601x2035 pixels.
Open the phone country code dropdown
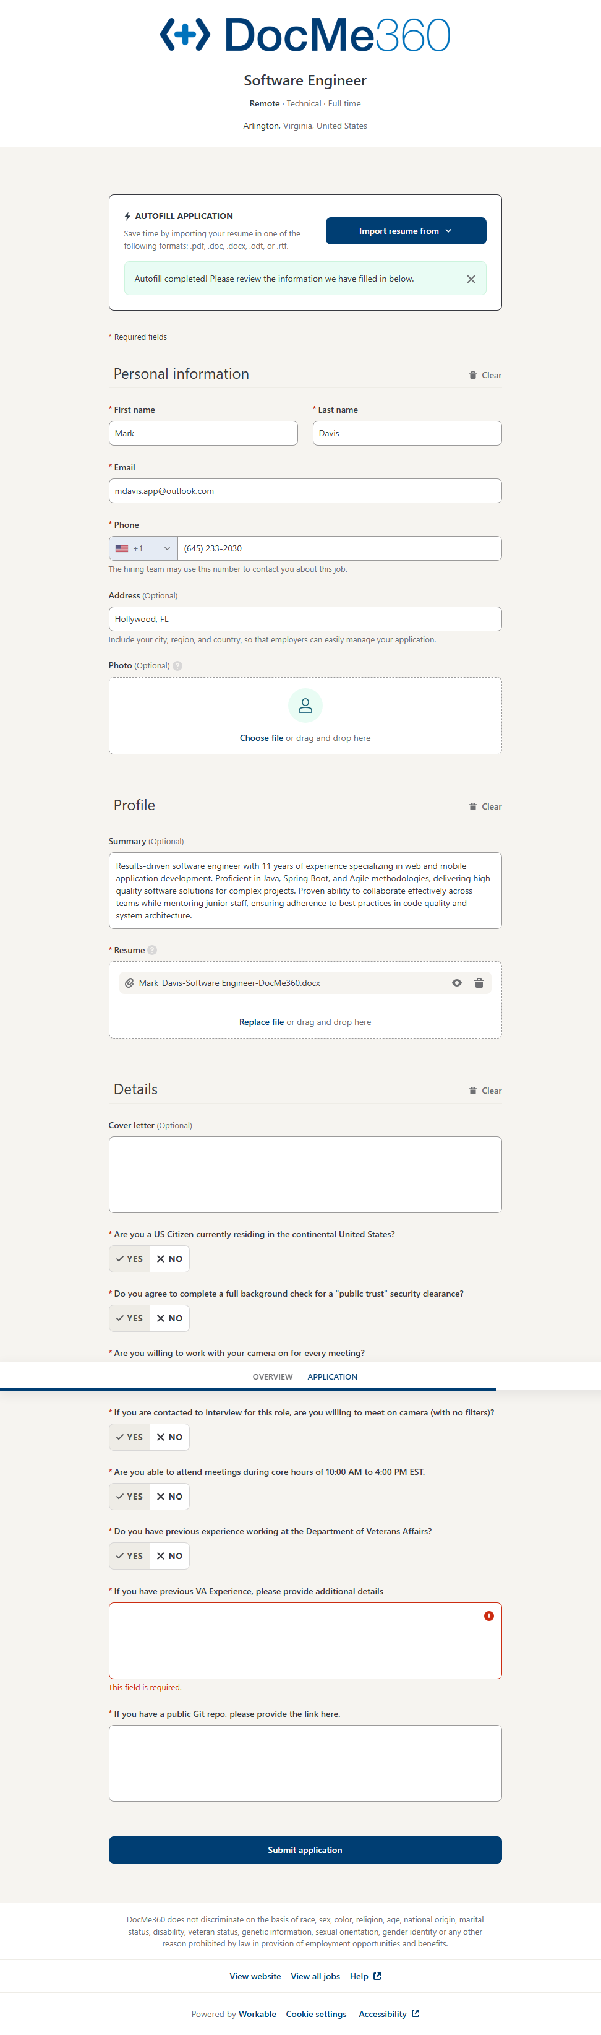pos(143,548)
